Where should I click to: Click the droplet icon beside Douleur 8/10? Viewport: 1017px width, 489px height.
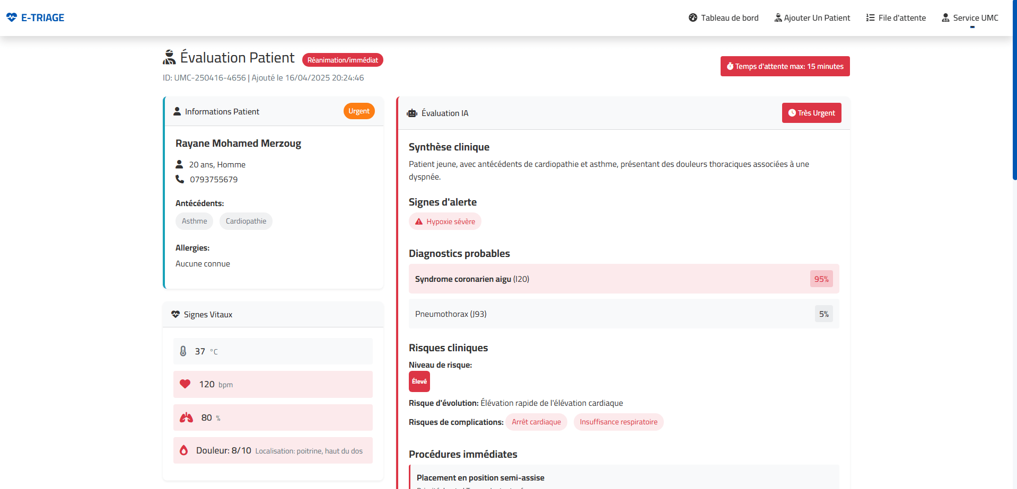[184, 450]
